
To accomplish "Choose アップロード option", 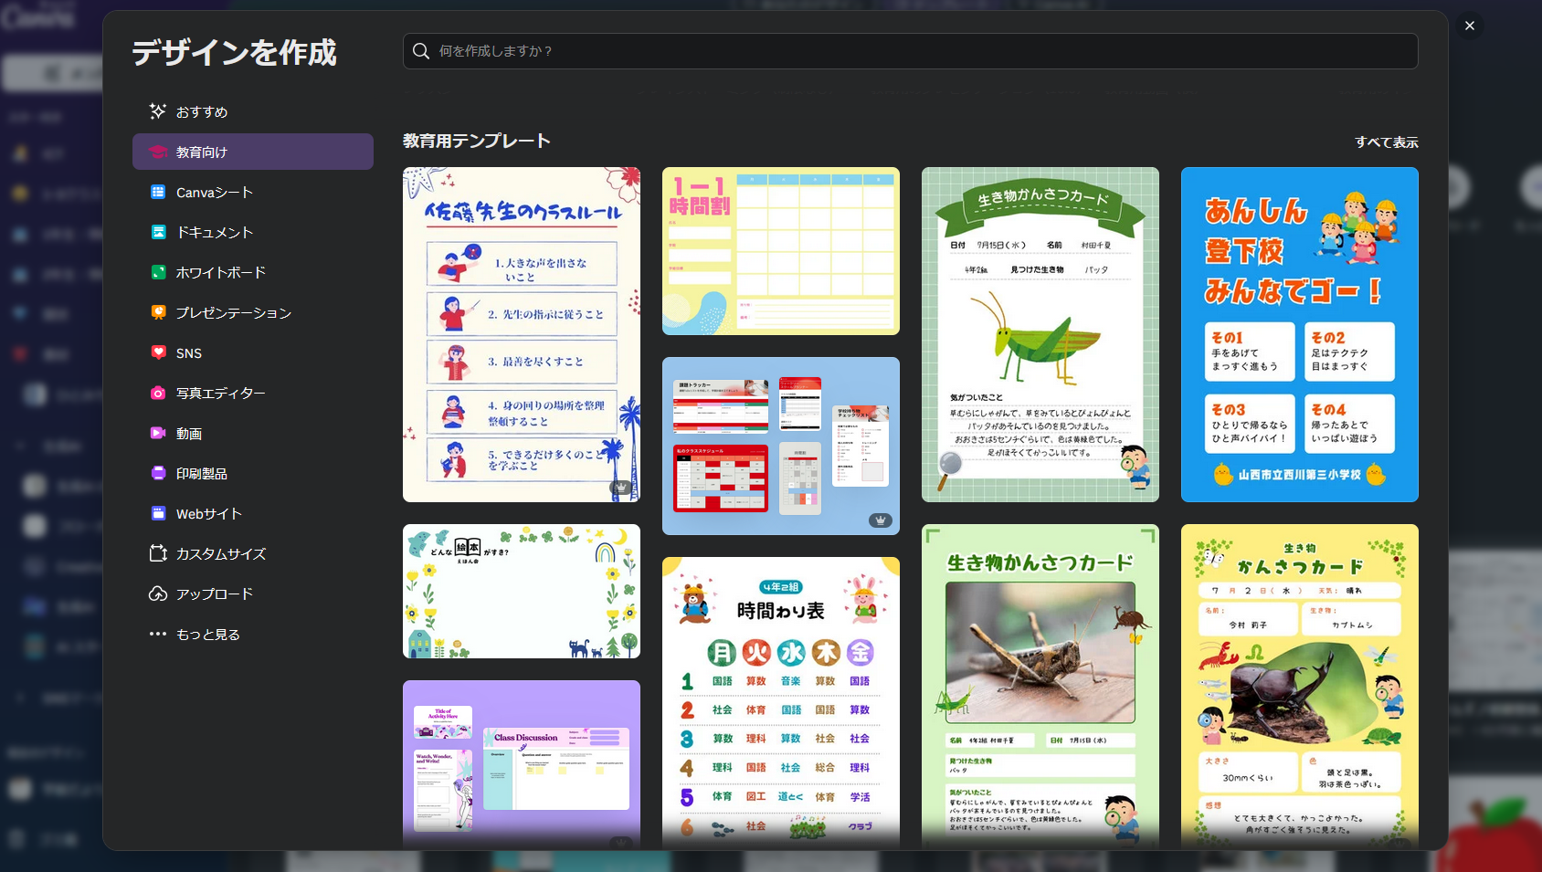I will coord(253,594).
